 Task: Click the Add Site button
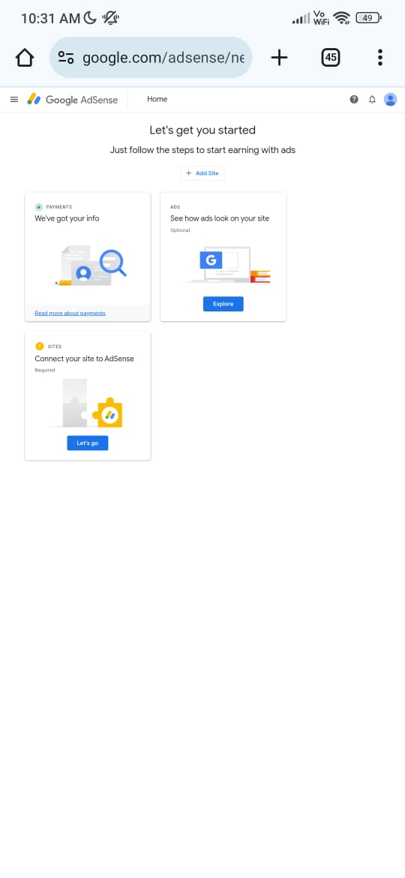[x=202, y=173]
